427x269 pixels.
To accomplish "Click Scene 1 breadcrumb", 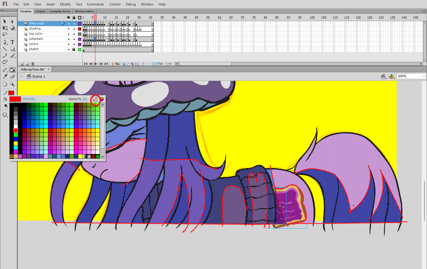I will pos(38,77).
